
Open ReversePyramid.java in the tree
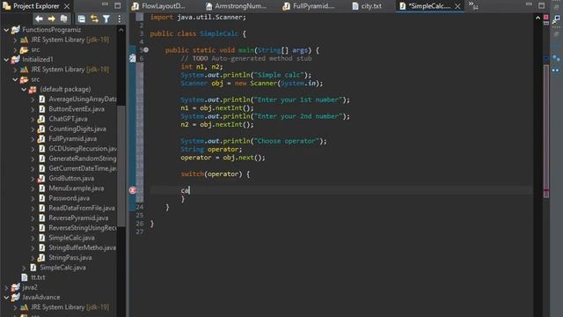tap(78, 217)
